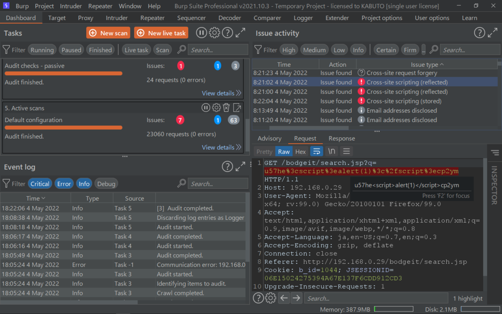The width and height of the screenshot is (502, 314).
Task: Switch to the Proxy tab
Action: point(86,18)
